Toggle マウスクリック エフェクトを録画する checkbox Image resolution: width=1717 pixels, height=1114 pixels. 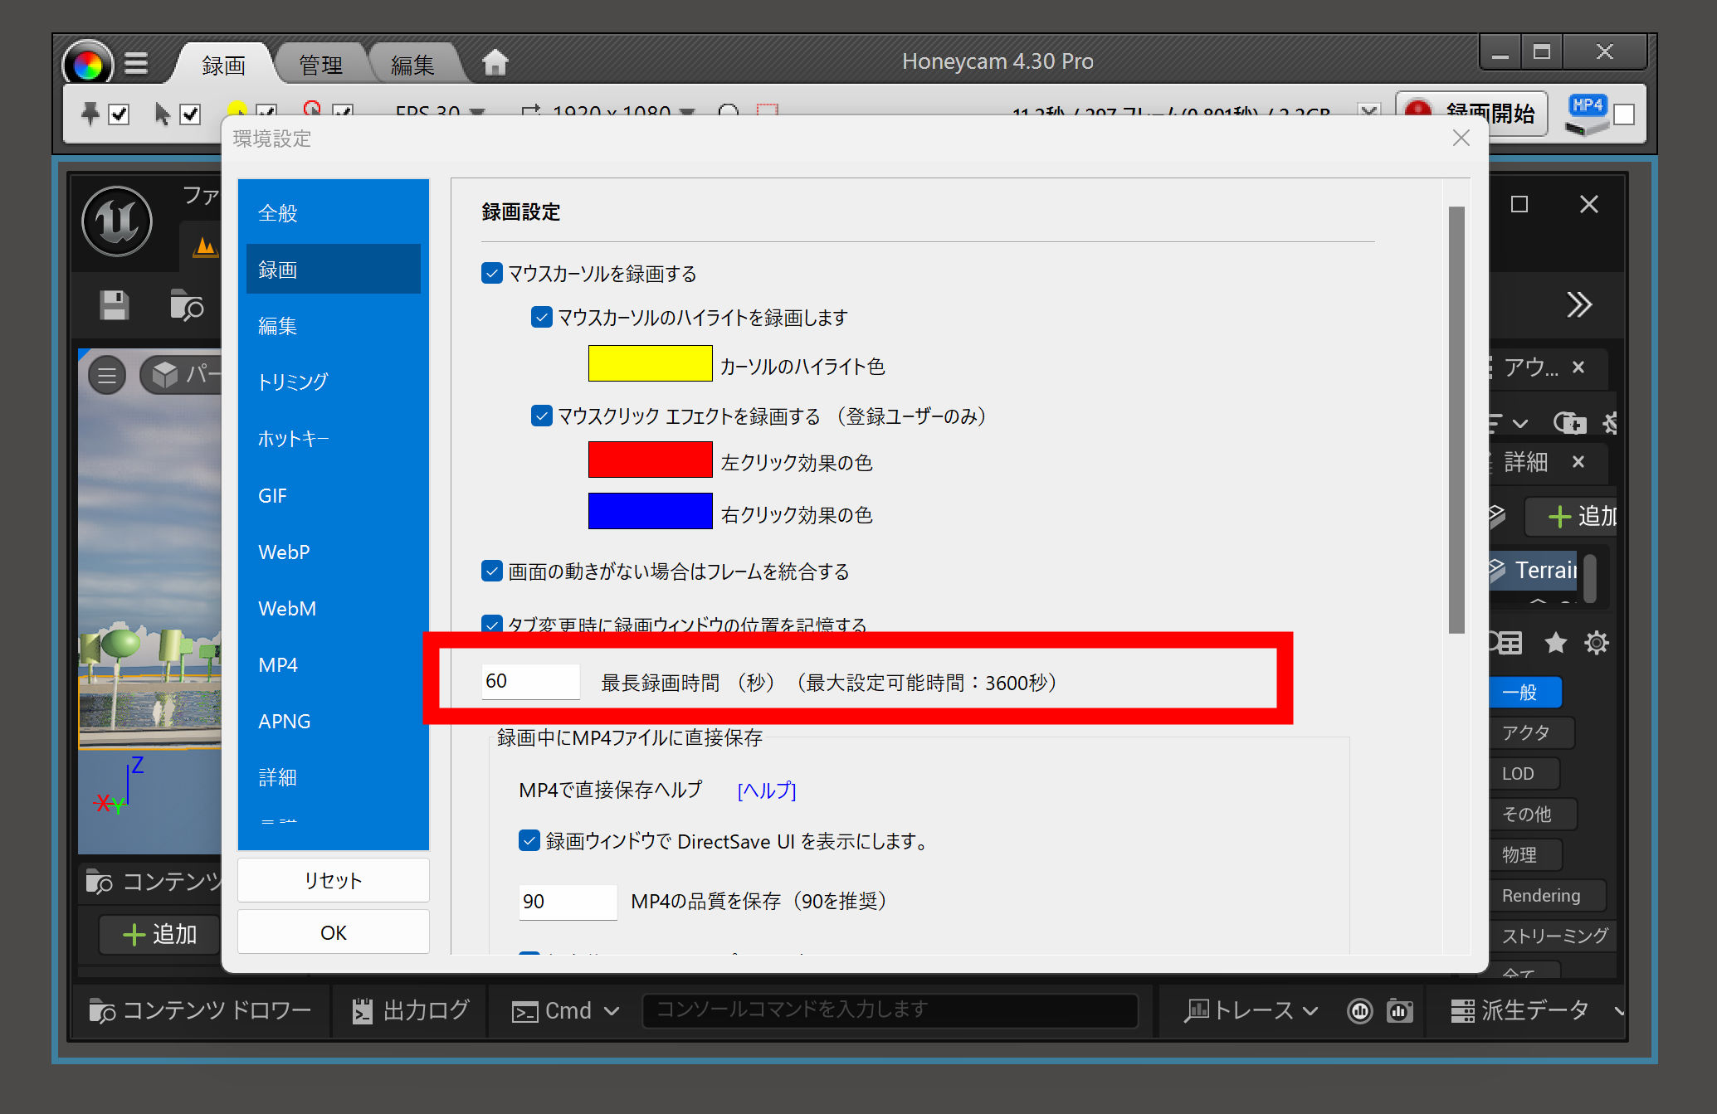click(542, 416)
